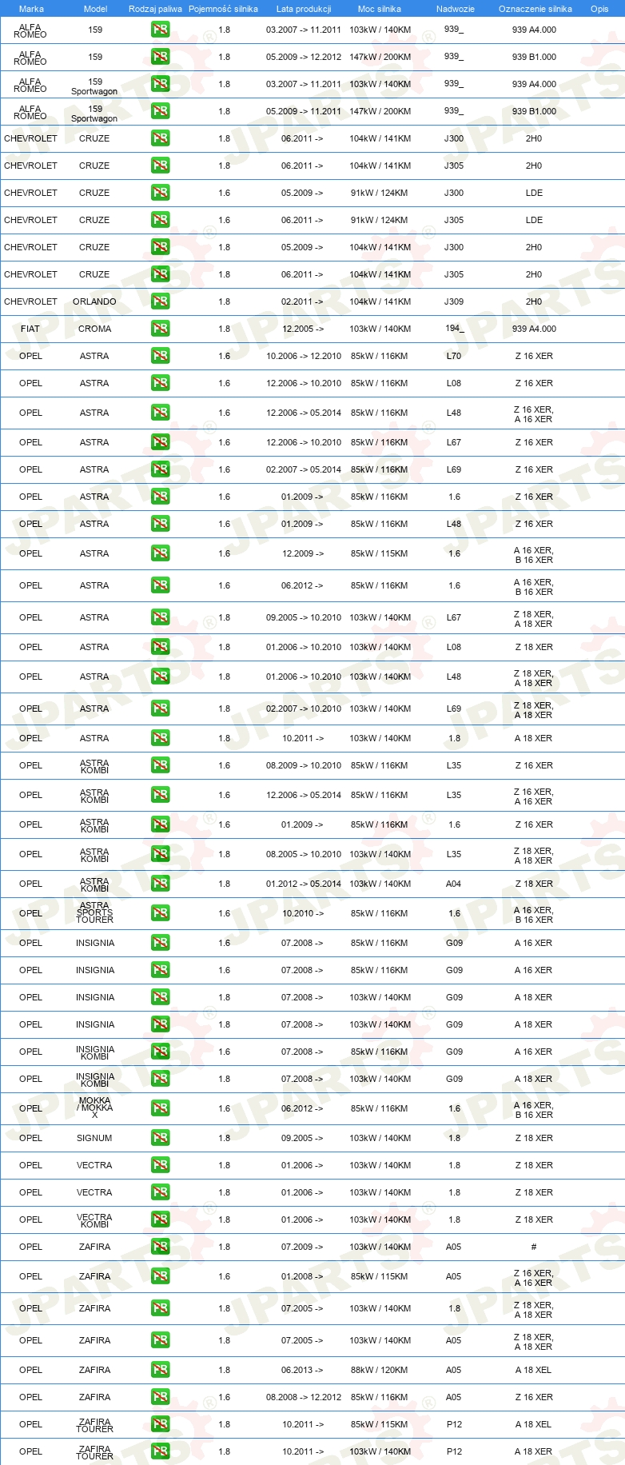The width and height of the screenshot is (625, 1465).
Task: Click fuel icon in Alfa Romeo 159 103kW row
Action: 160,30
